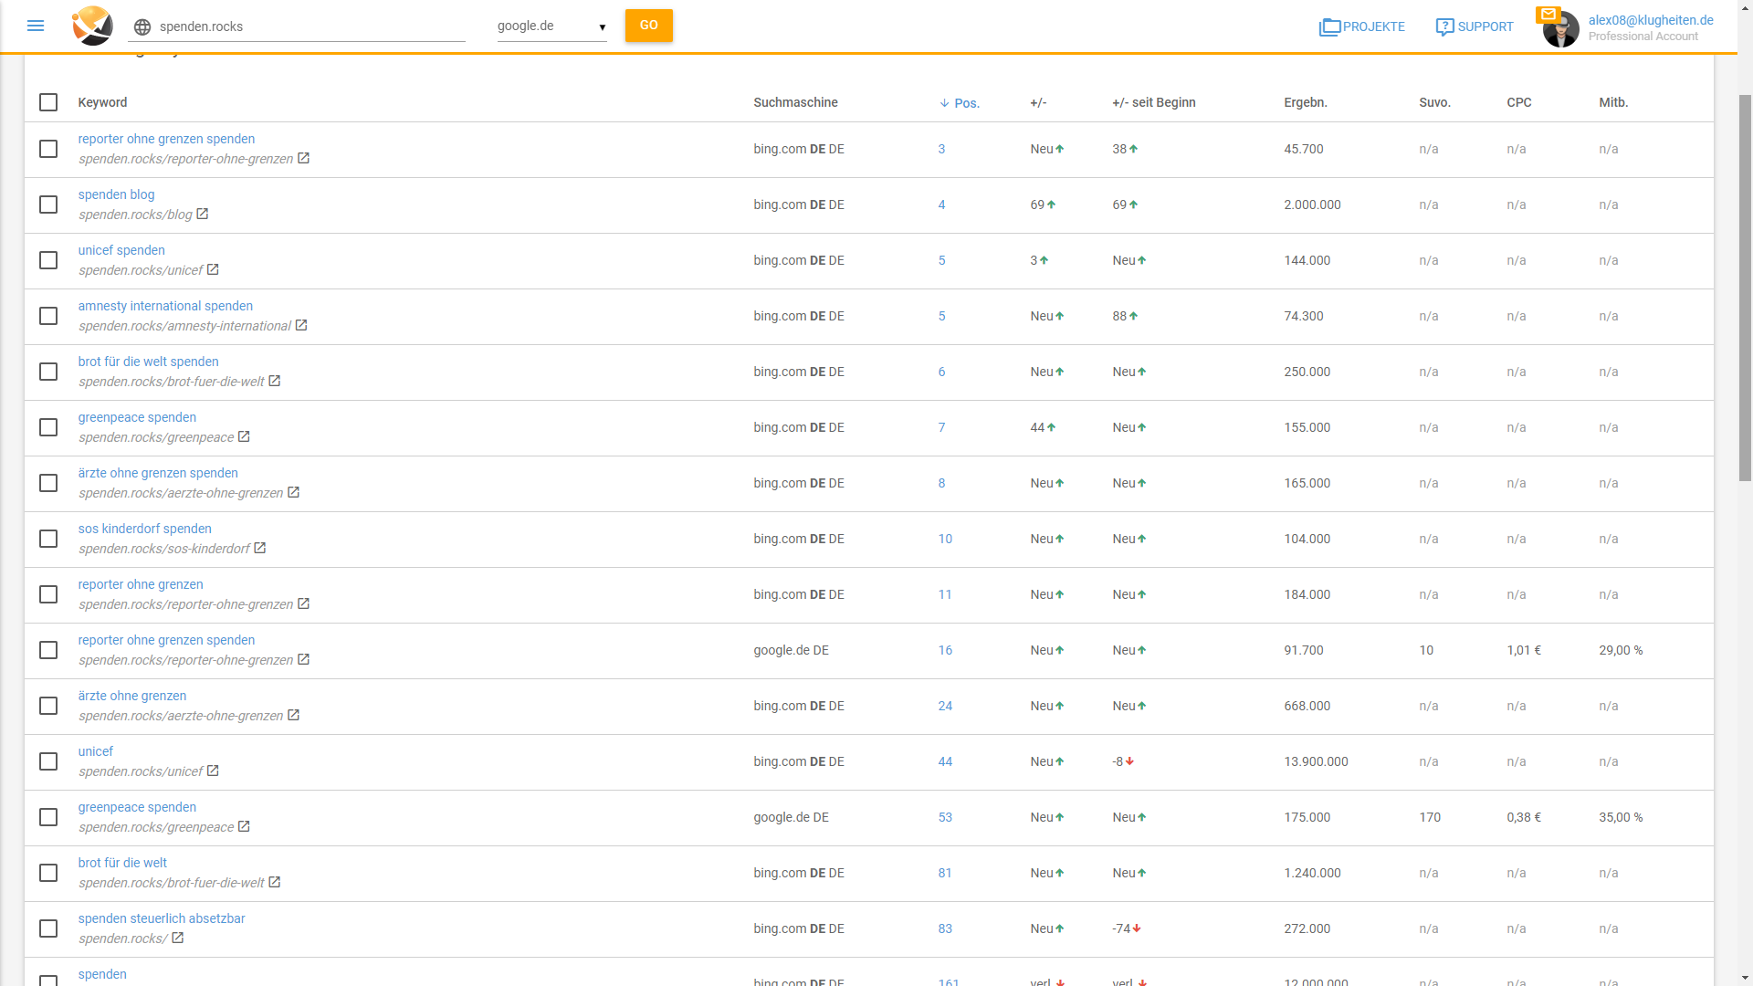Screen dimensions: 1753x986
Task: Select checkbox for 'sos kinderdorf spenden' row
Action: 48,539
